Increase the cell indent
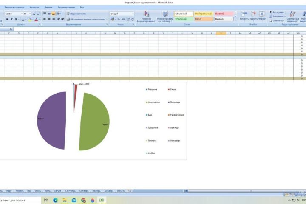Viewport: 306px width, 204px height. tap(62, 19)
